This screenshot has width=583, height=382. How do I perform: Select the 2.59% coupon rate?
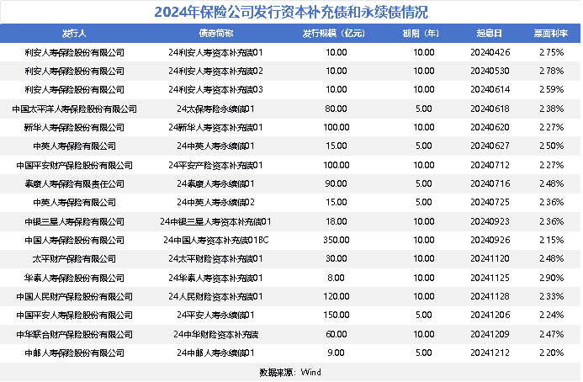552,90
